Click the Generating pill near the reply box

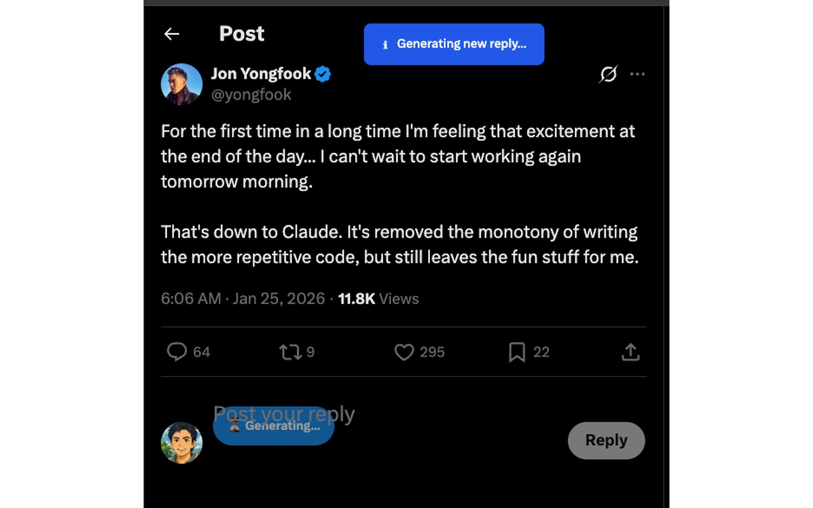(x=273, y=426)
